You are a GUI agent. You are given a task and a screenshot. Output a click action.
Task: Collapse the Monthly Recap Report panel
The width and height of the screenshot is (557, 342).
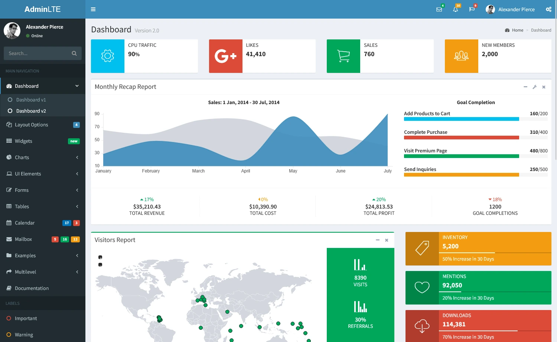525,87
